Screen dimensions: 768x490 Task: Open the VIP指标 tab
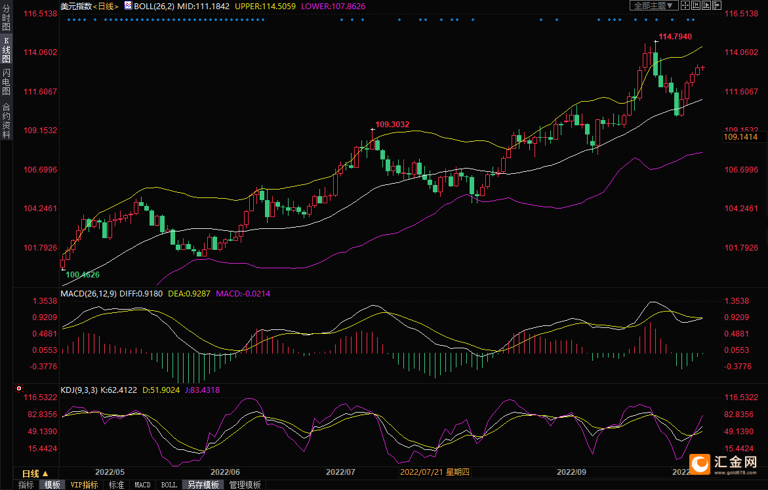pos(84,485)
